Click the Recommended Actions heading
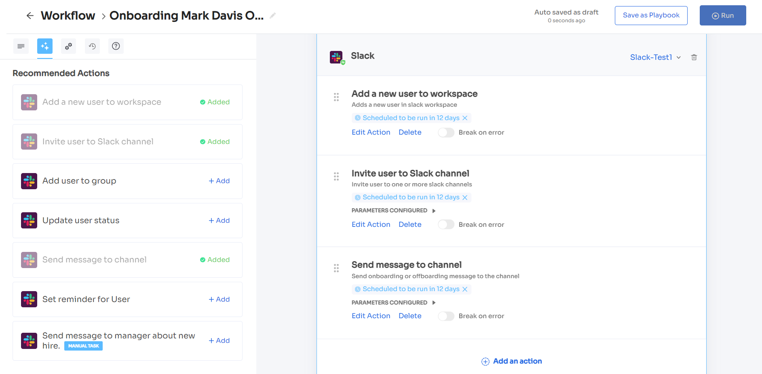762x374 pixels. [x=61, y=73]
